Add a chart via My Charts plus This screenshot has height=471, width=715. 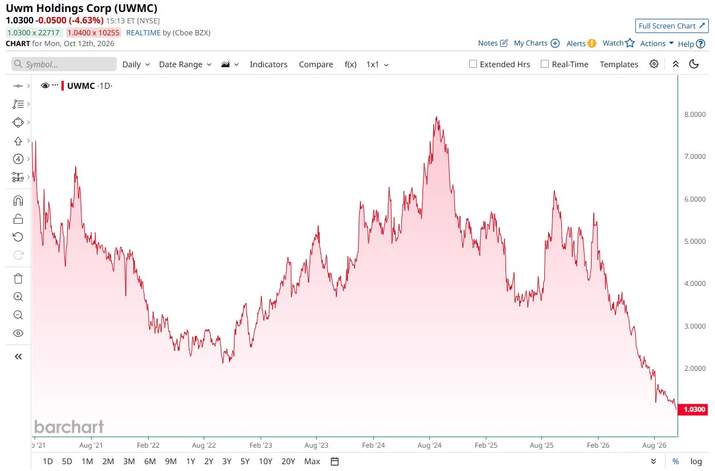pyautogui.click(x=555, y=43)
